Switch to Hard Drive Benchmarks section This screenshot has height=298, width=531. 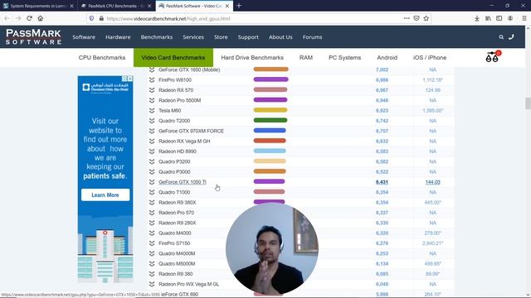click(x=252, y=57)
